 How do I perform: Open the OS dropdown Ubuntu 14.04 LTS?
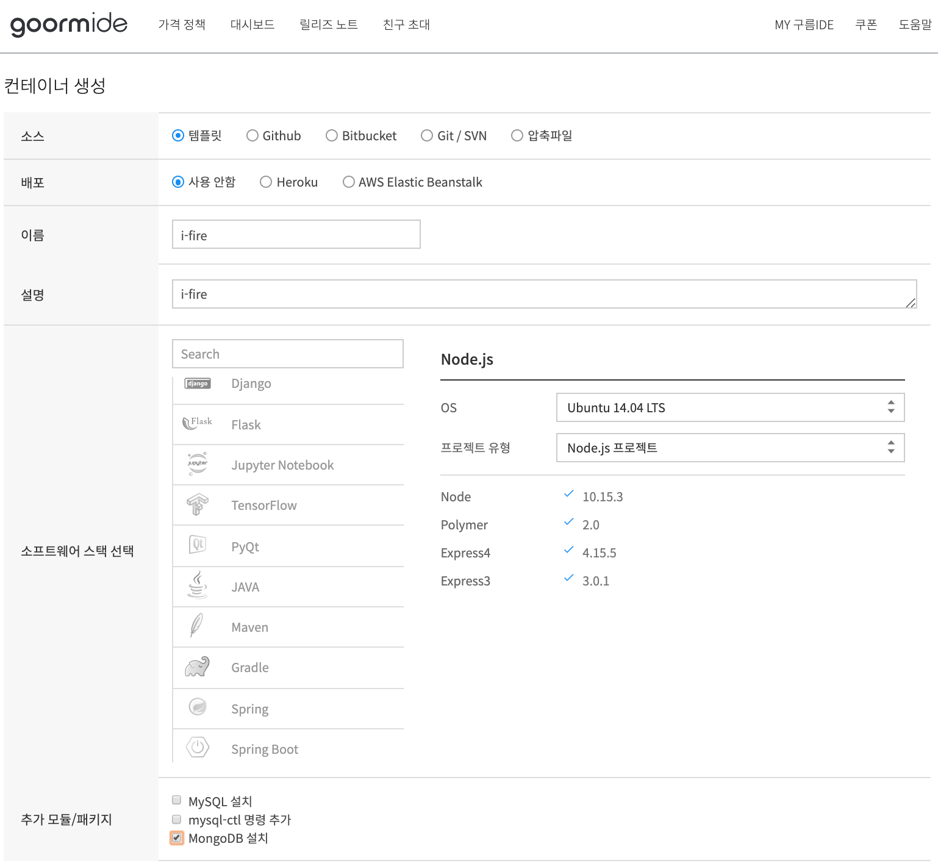[731, 407]
